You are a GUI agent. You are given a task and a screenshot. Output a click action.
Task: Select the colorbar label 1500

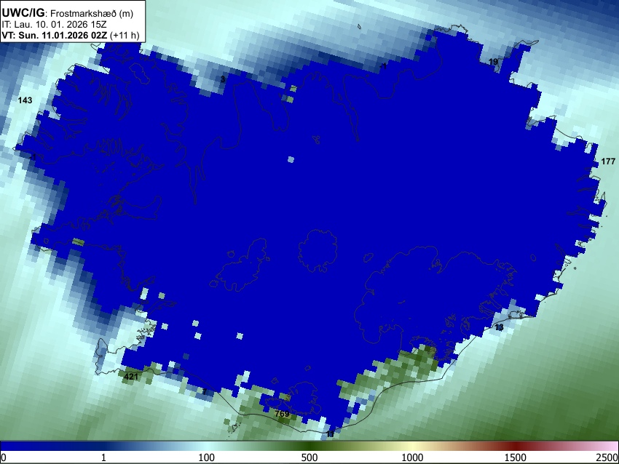pos(516,457)
